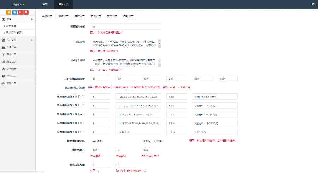Click the download tray icon in the sidebar
This screenshot has height=173, width=318.
click(x=4, y=69)
